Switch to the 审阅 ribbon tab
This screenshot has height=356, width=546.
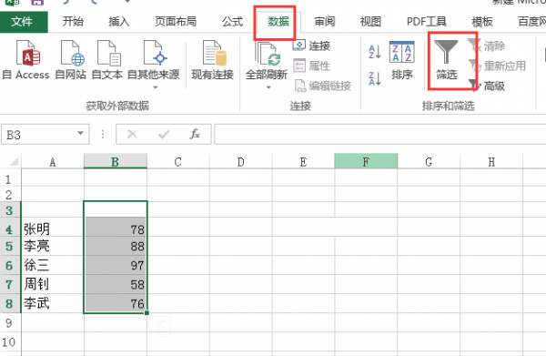(x=325, y=22)
